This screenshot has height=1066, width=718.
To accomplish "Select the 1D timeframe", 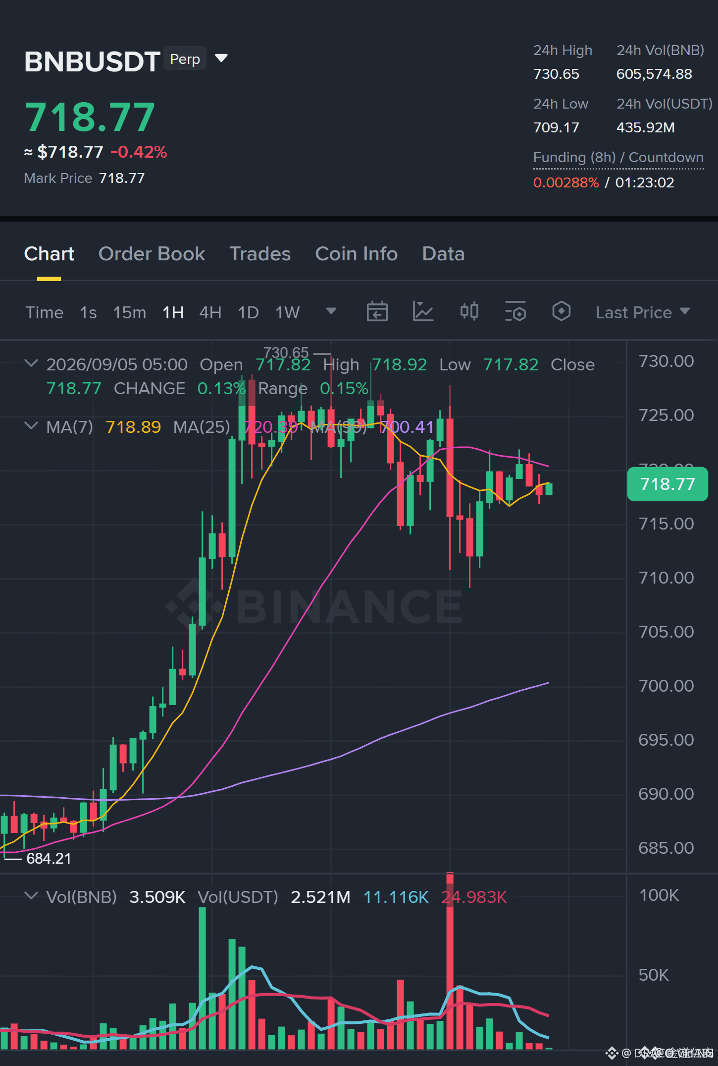I will point(249,312).
